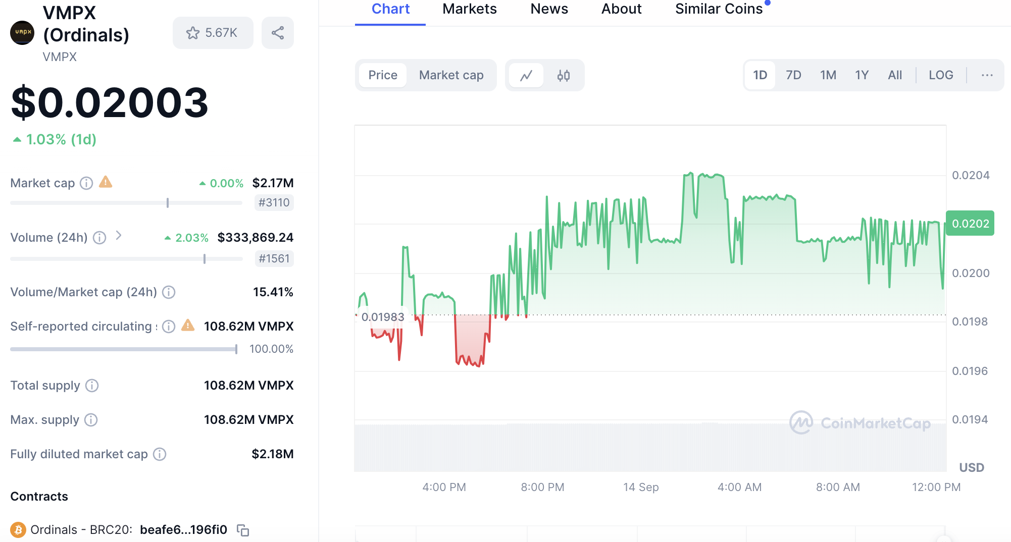The width and height of the screenshot is (1011, 542).
Task: Set chart range to 1Y
Action: 862,75
